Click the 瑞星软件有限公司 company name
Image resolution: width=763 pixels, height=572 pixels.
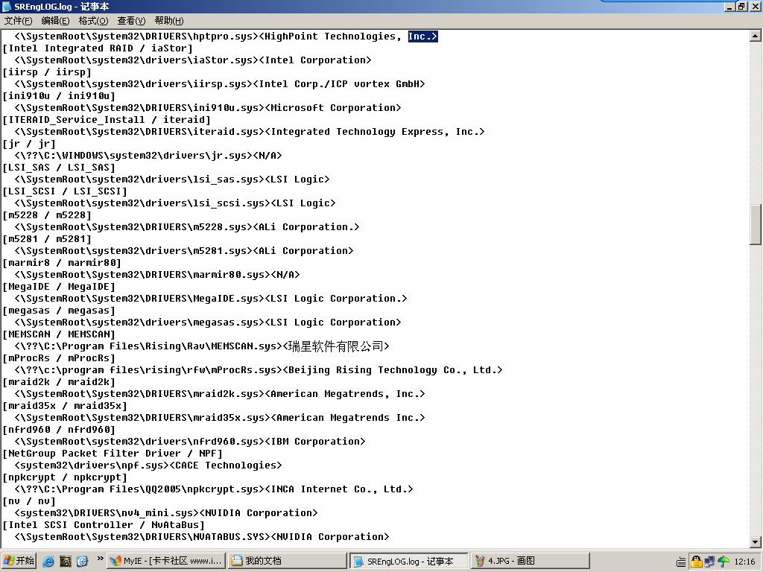click(x=336, y=346)
